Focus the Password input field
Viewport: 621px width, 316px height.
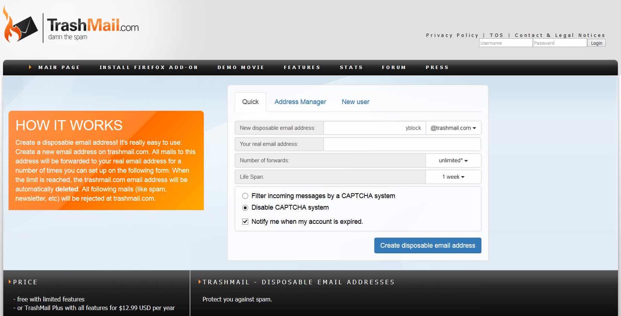point(560,43)
